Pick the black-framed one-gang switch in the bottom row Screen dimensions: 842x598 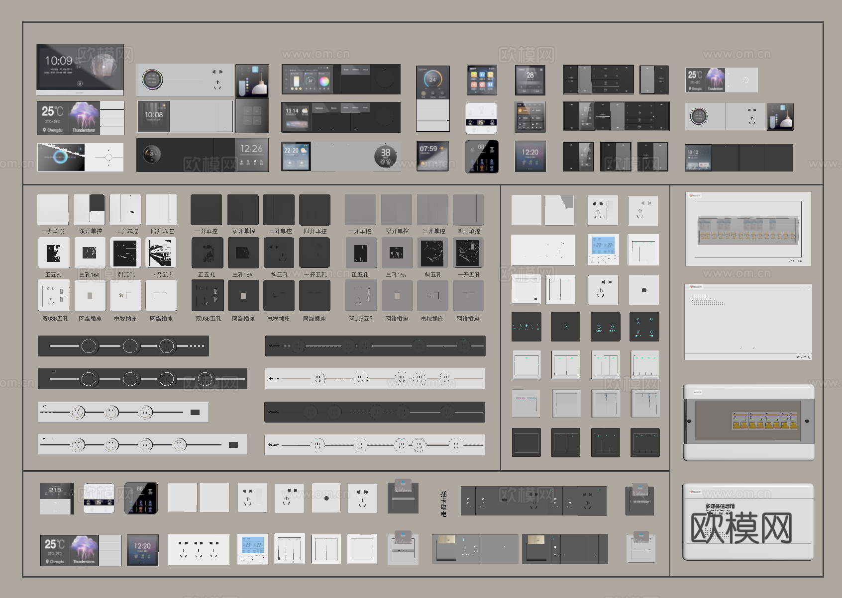coord(526,442)
